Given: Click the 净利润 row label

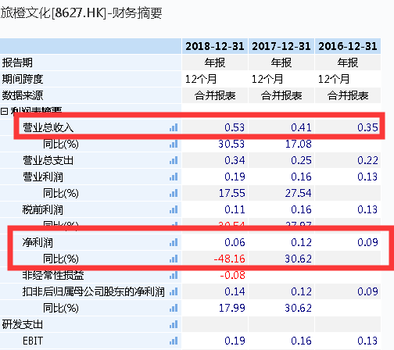Looking at the screenshot, I should click(x=38, y=242).
